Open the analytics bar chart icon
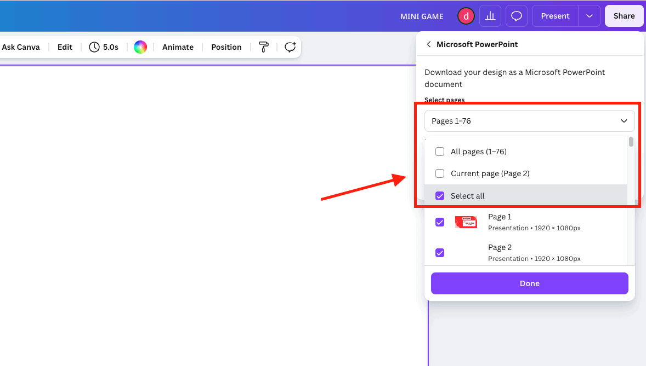 (x=490, y=16)
